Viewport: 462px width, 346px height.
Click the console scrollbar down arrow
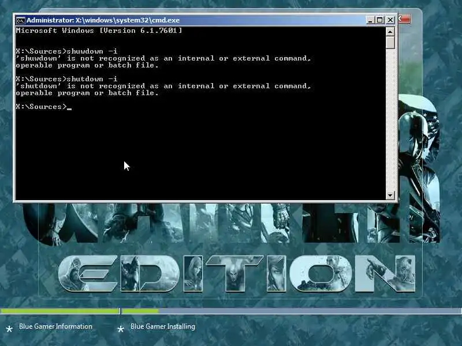tap(390, 195)
